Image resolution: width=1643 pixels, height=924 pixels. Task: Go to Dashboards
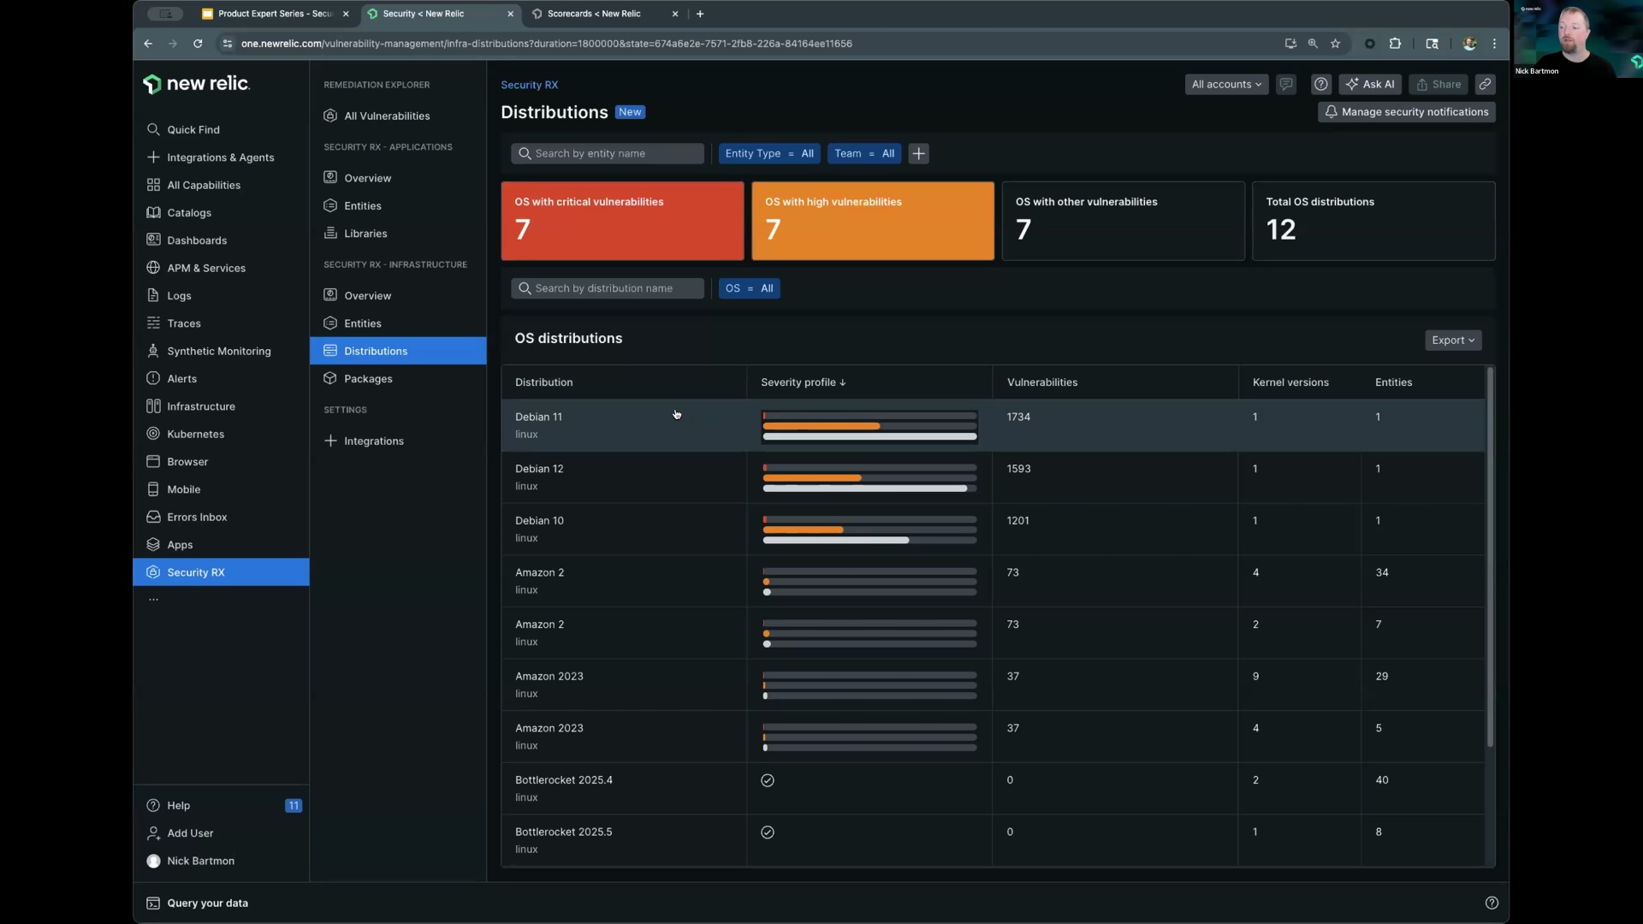(196, 240)
